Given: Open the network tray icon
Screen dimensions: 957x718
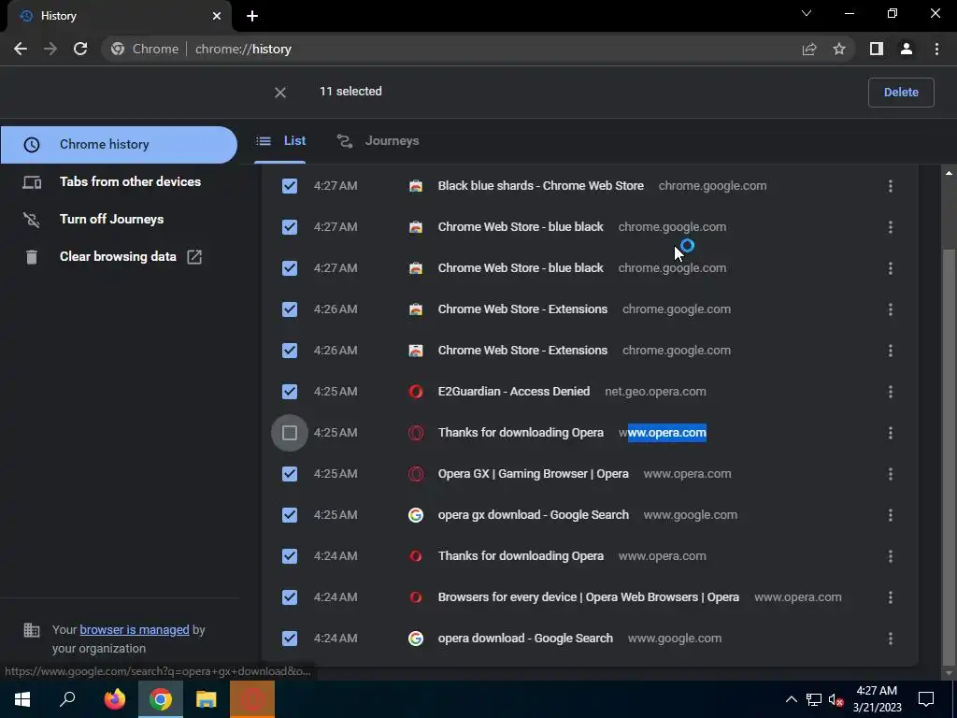Looking at the screenshot, I should click(814, 699).
